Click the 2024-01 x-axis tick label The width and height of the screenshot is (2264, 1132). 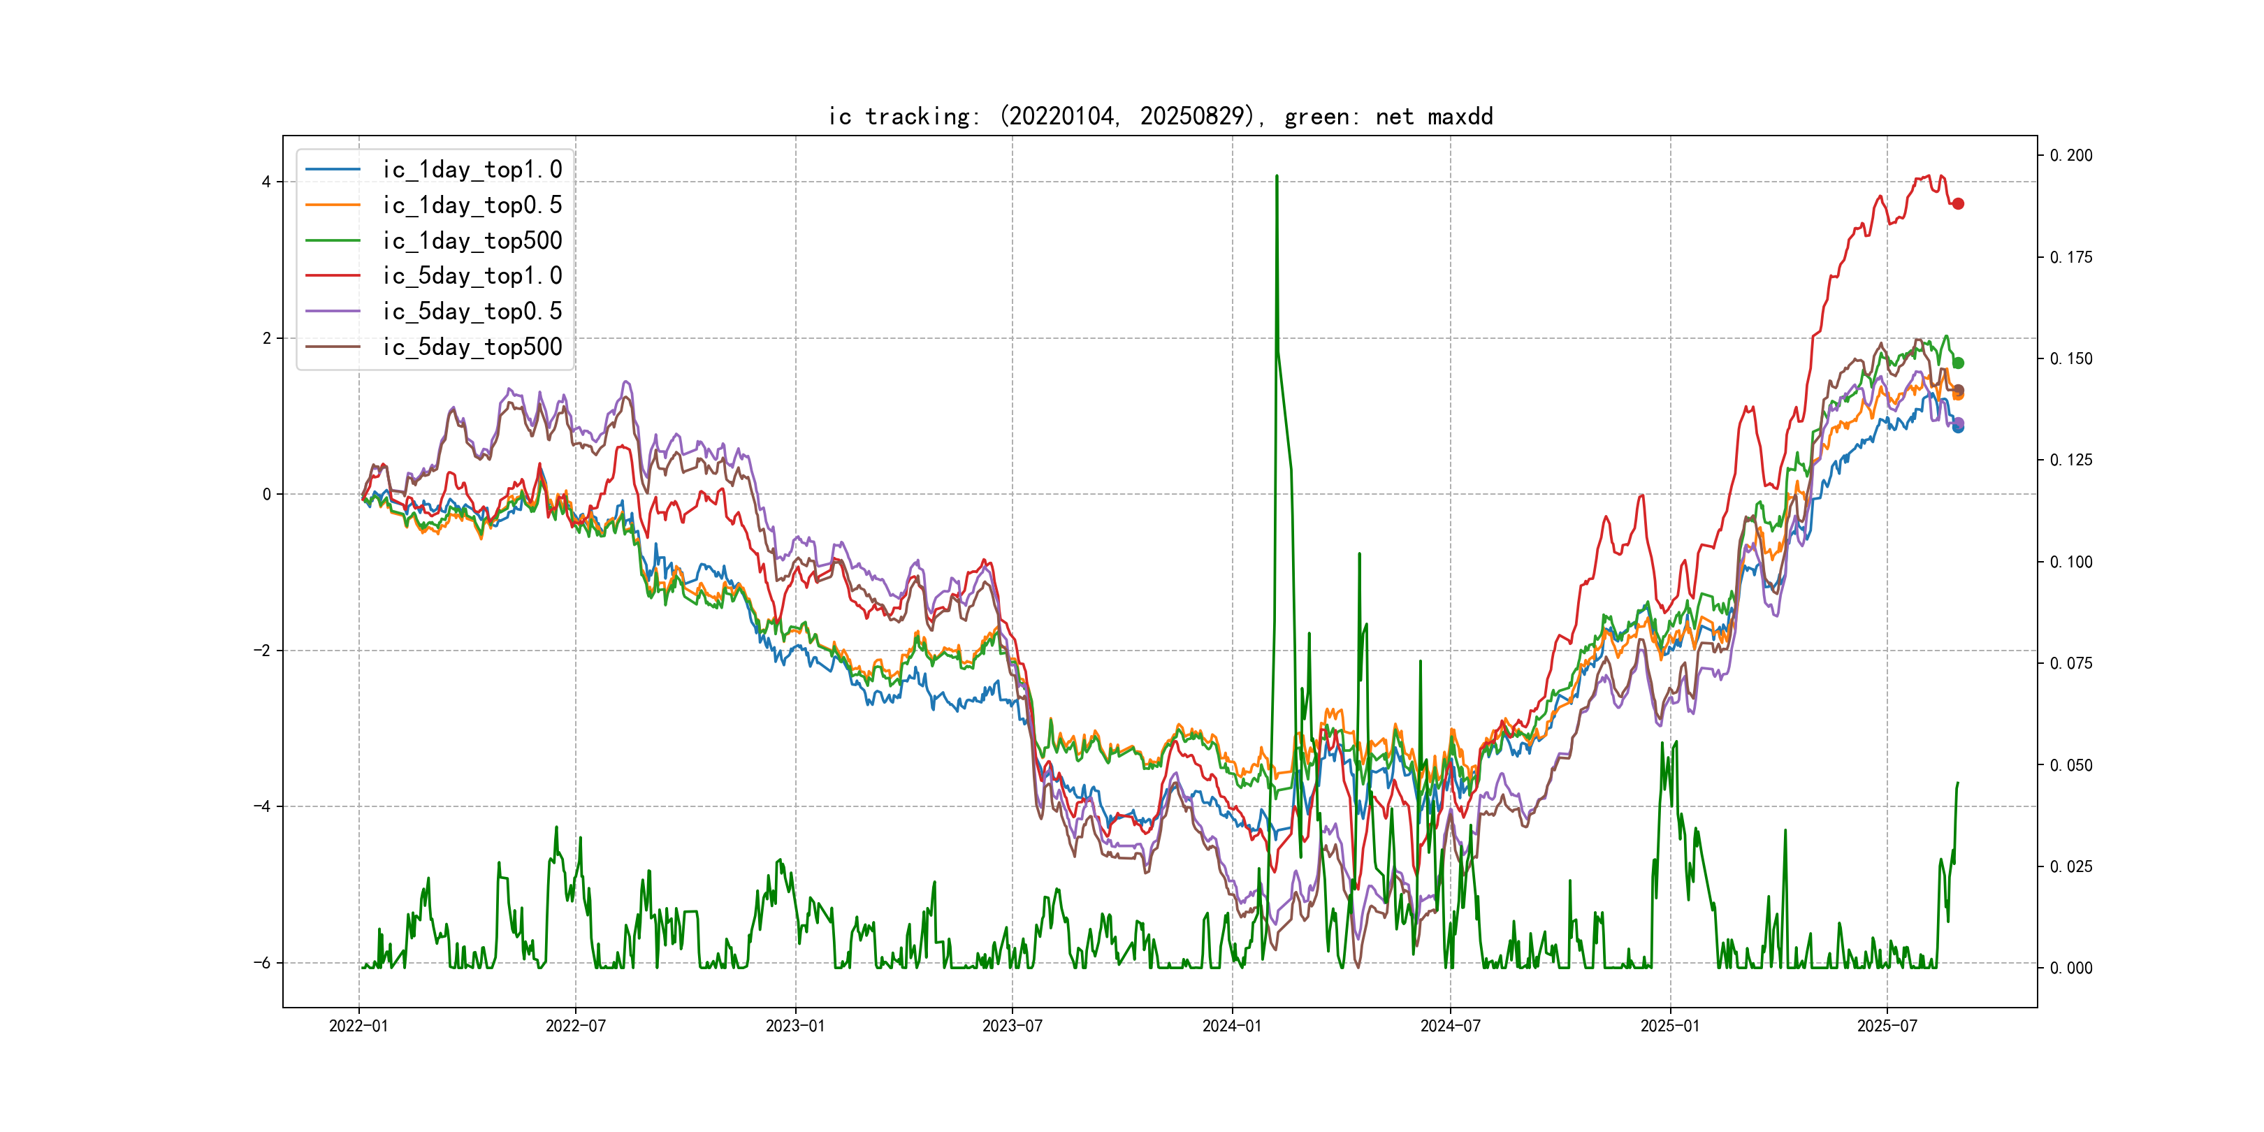pos(1231,1026)
